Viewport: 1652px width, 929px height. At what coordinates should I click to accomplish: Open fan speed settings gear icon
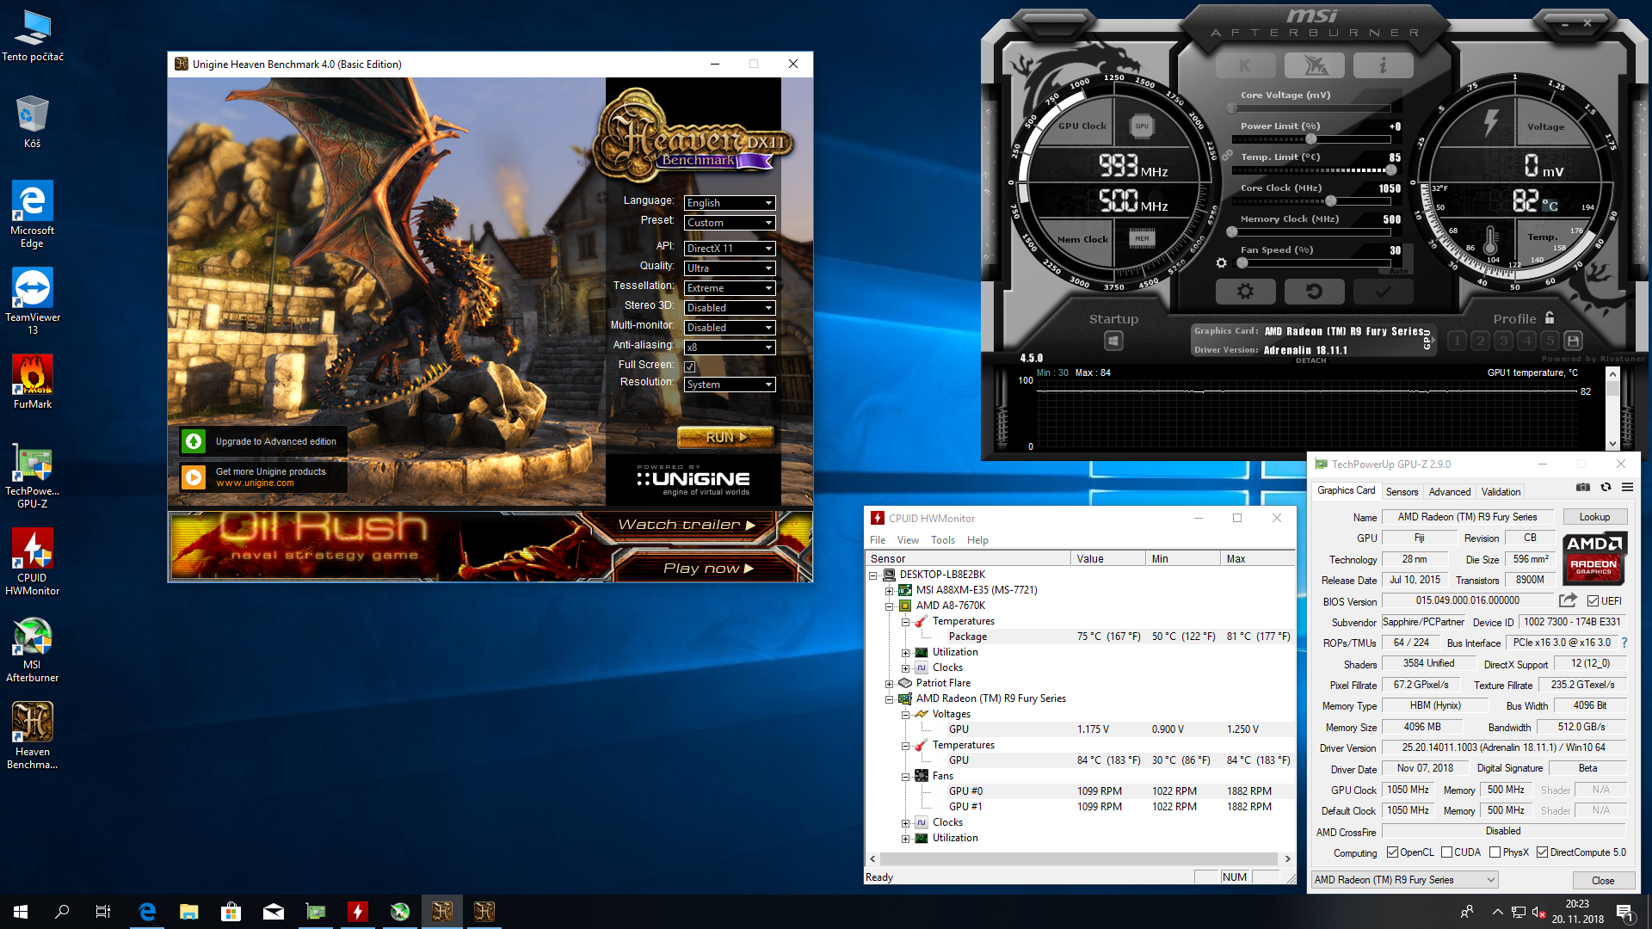[x=1221, y=263]
